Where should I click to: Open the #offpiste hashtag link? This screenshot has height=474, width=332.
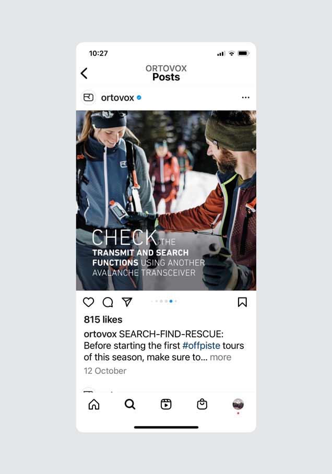[x=201, y=346]
